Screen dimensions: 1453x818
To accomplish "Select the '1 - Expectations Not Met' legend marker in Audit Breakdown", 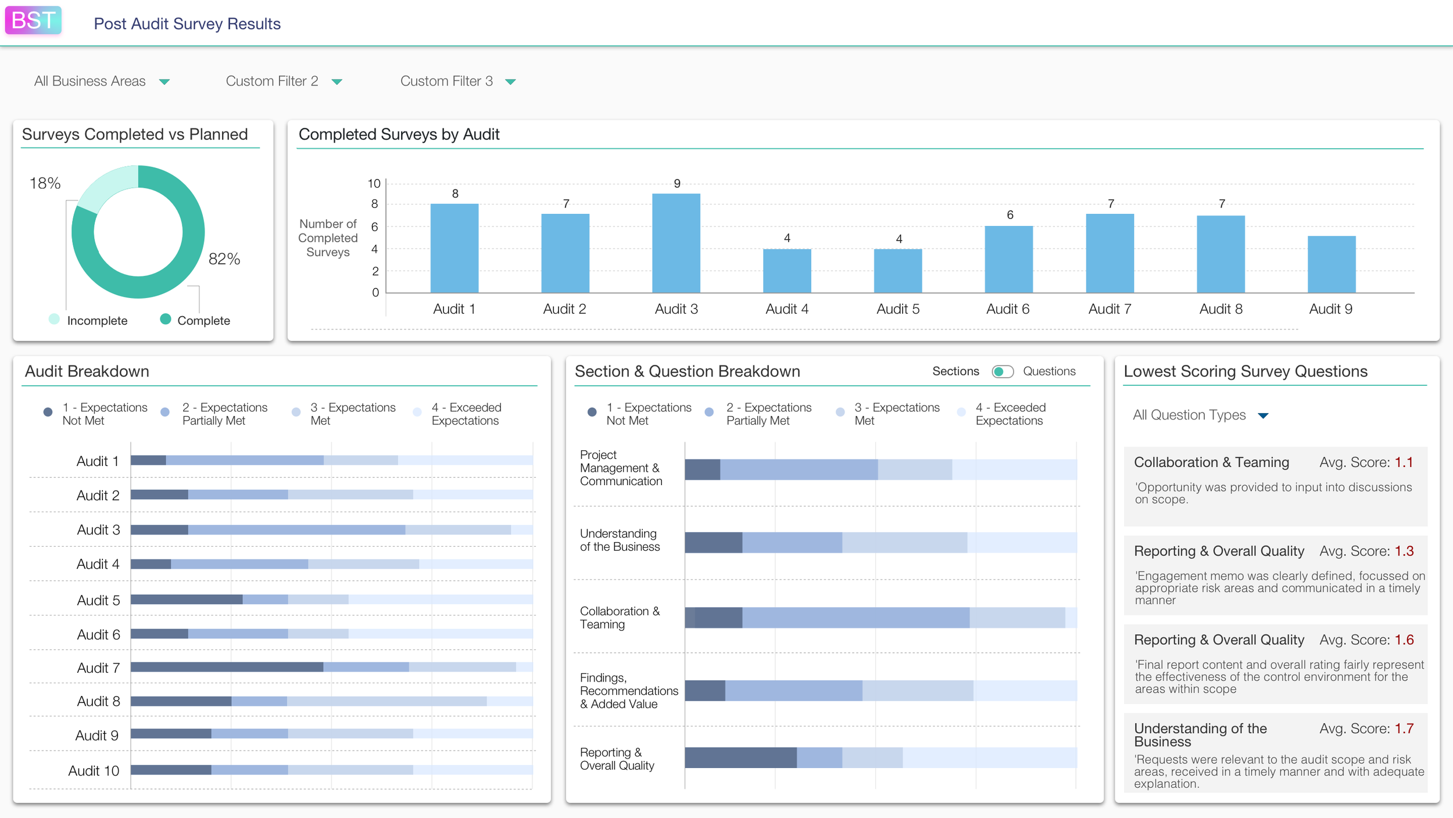I will click(x=48, y=412).
